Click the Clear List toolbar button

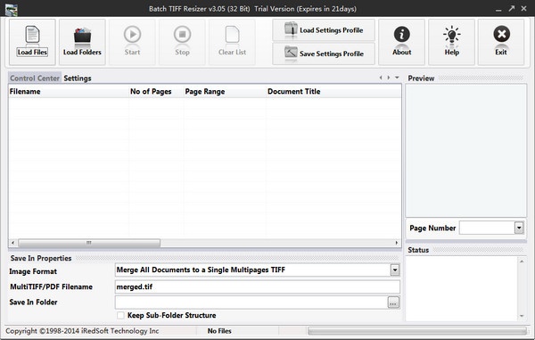click(x=232, y=42)
